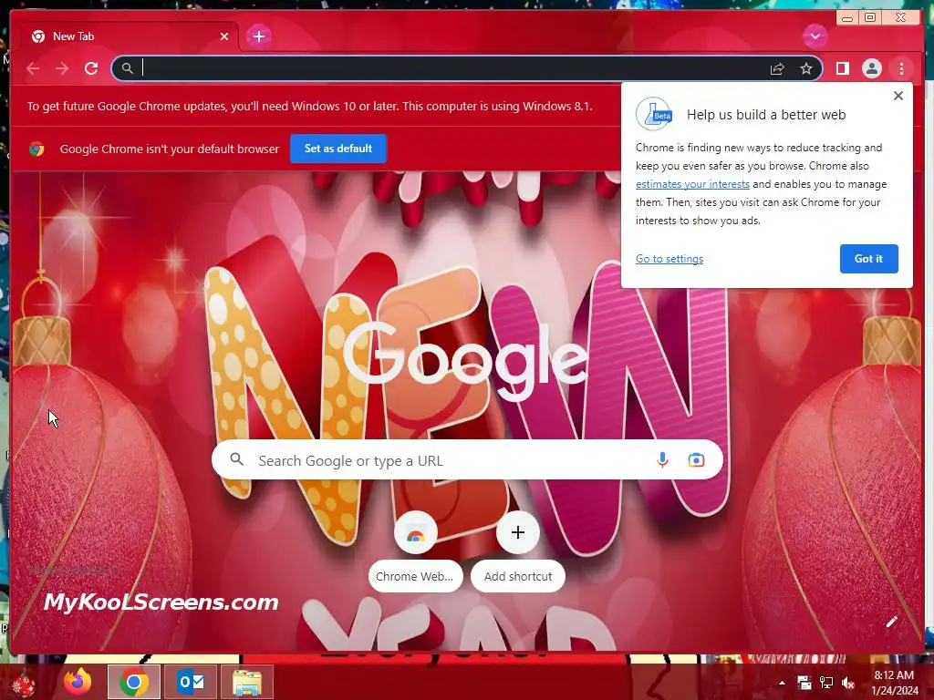
Task: Expand the tab search dropdown arrow
Action: (815, 36)
